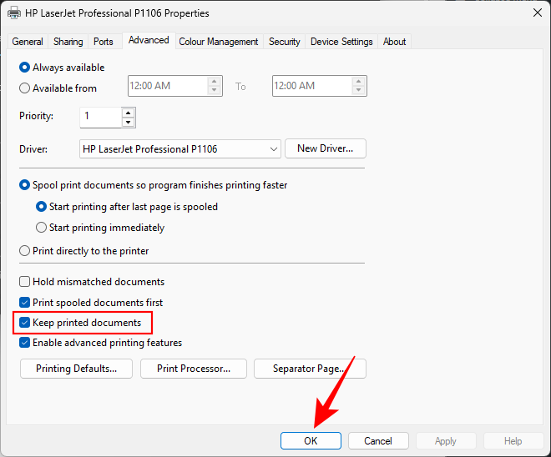Decrease priority with the down spinner arrow

click(x=128, y=122)
